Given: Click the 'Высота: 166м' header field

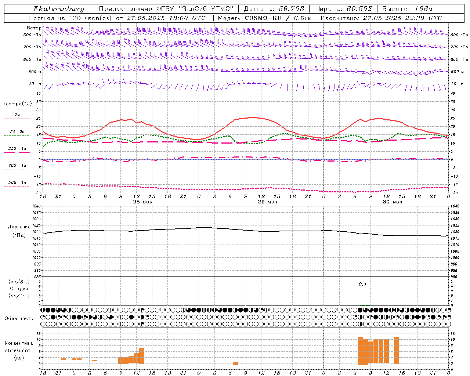Looking at the screenshot, I should [x=407, y=9].
